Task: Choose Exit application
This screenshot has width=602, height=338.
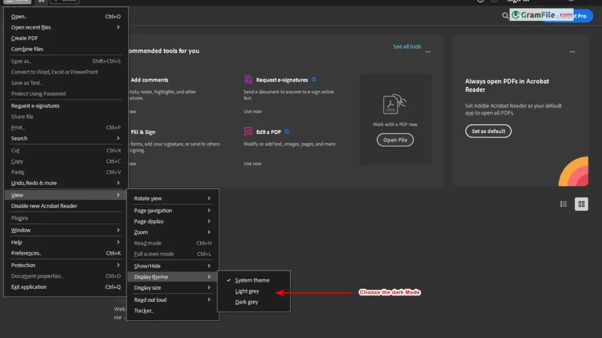Action: click(65, 286)
